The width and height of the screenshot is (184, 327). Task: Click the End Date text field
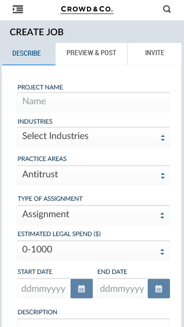(x=122, y=289)
